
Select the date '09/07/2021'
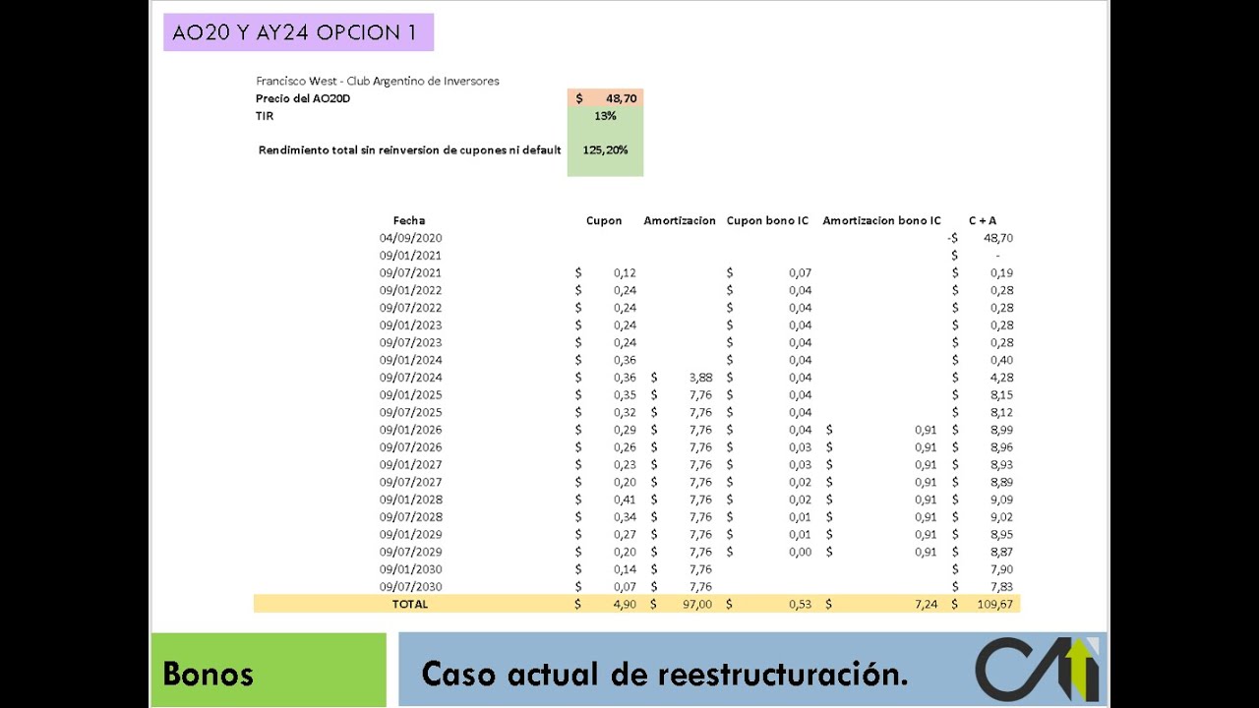click(x=410, y=273)
